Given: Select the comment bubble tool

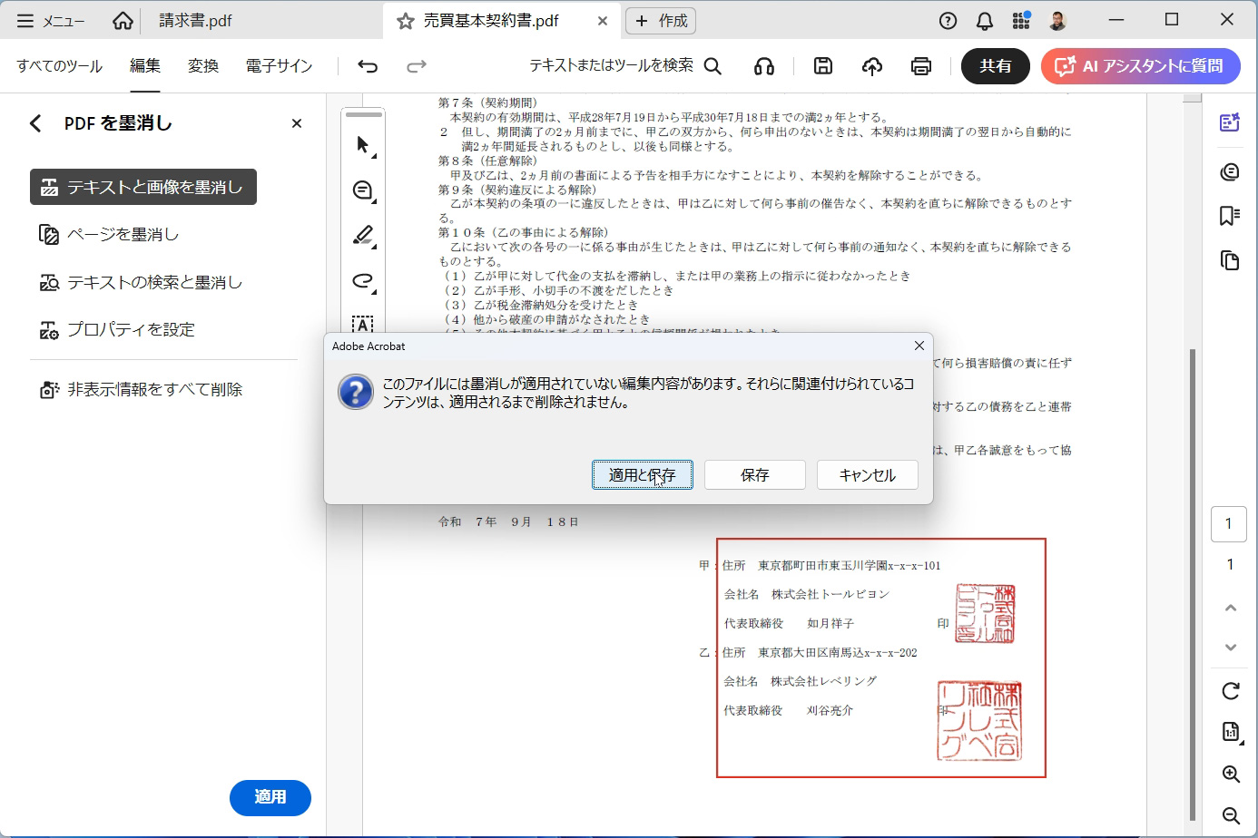Looking at the screenshot, I should (x=363, y=190).
